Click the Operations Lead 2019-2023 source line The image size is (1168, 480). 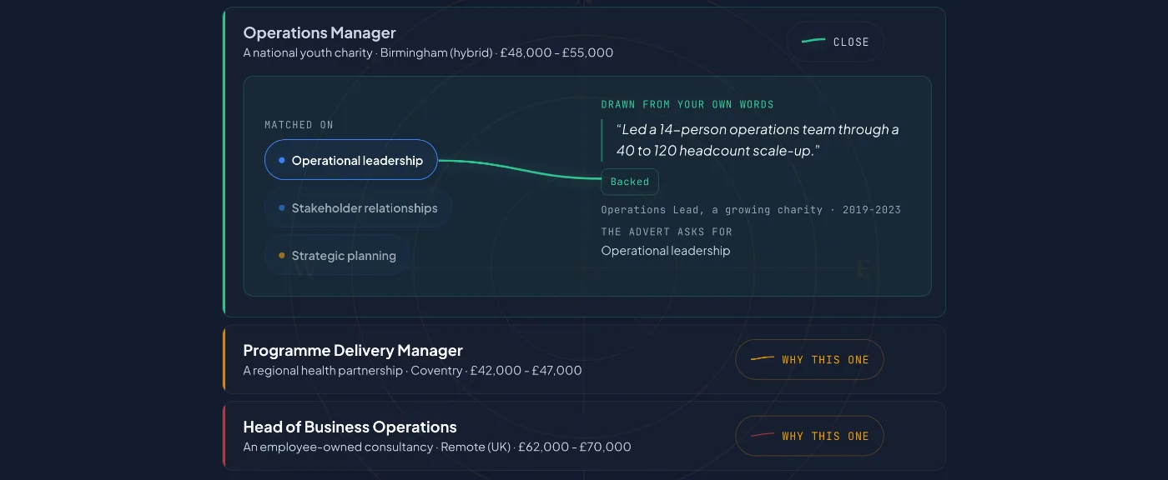(751, 210)
